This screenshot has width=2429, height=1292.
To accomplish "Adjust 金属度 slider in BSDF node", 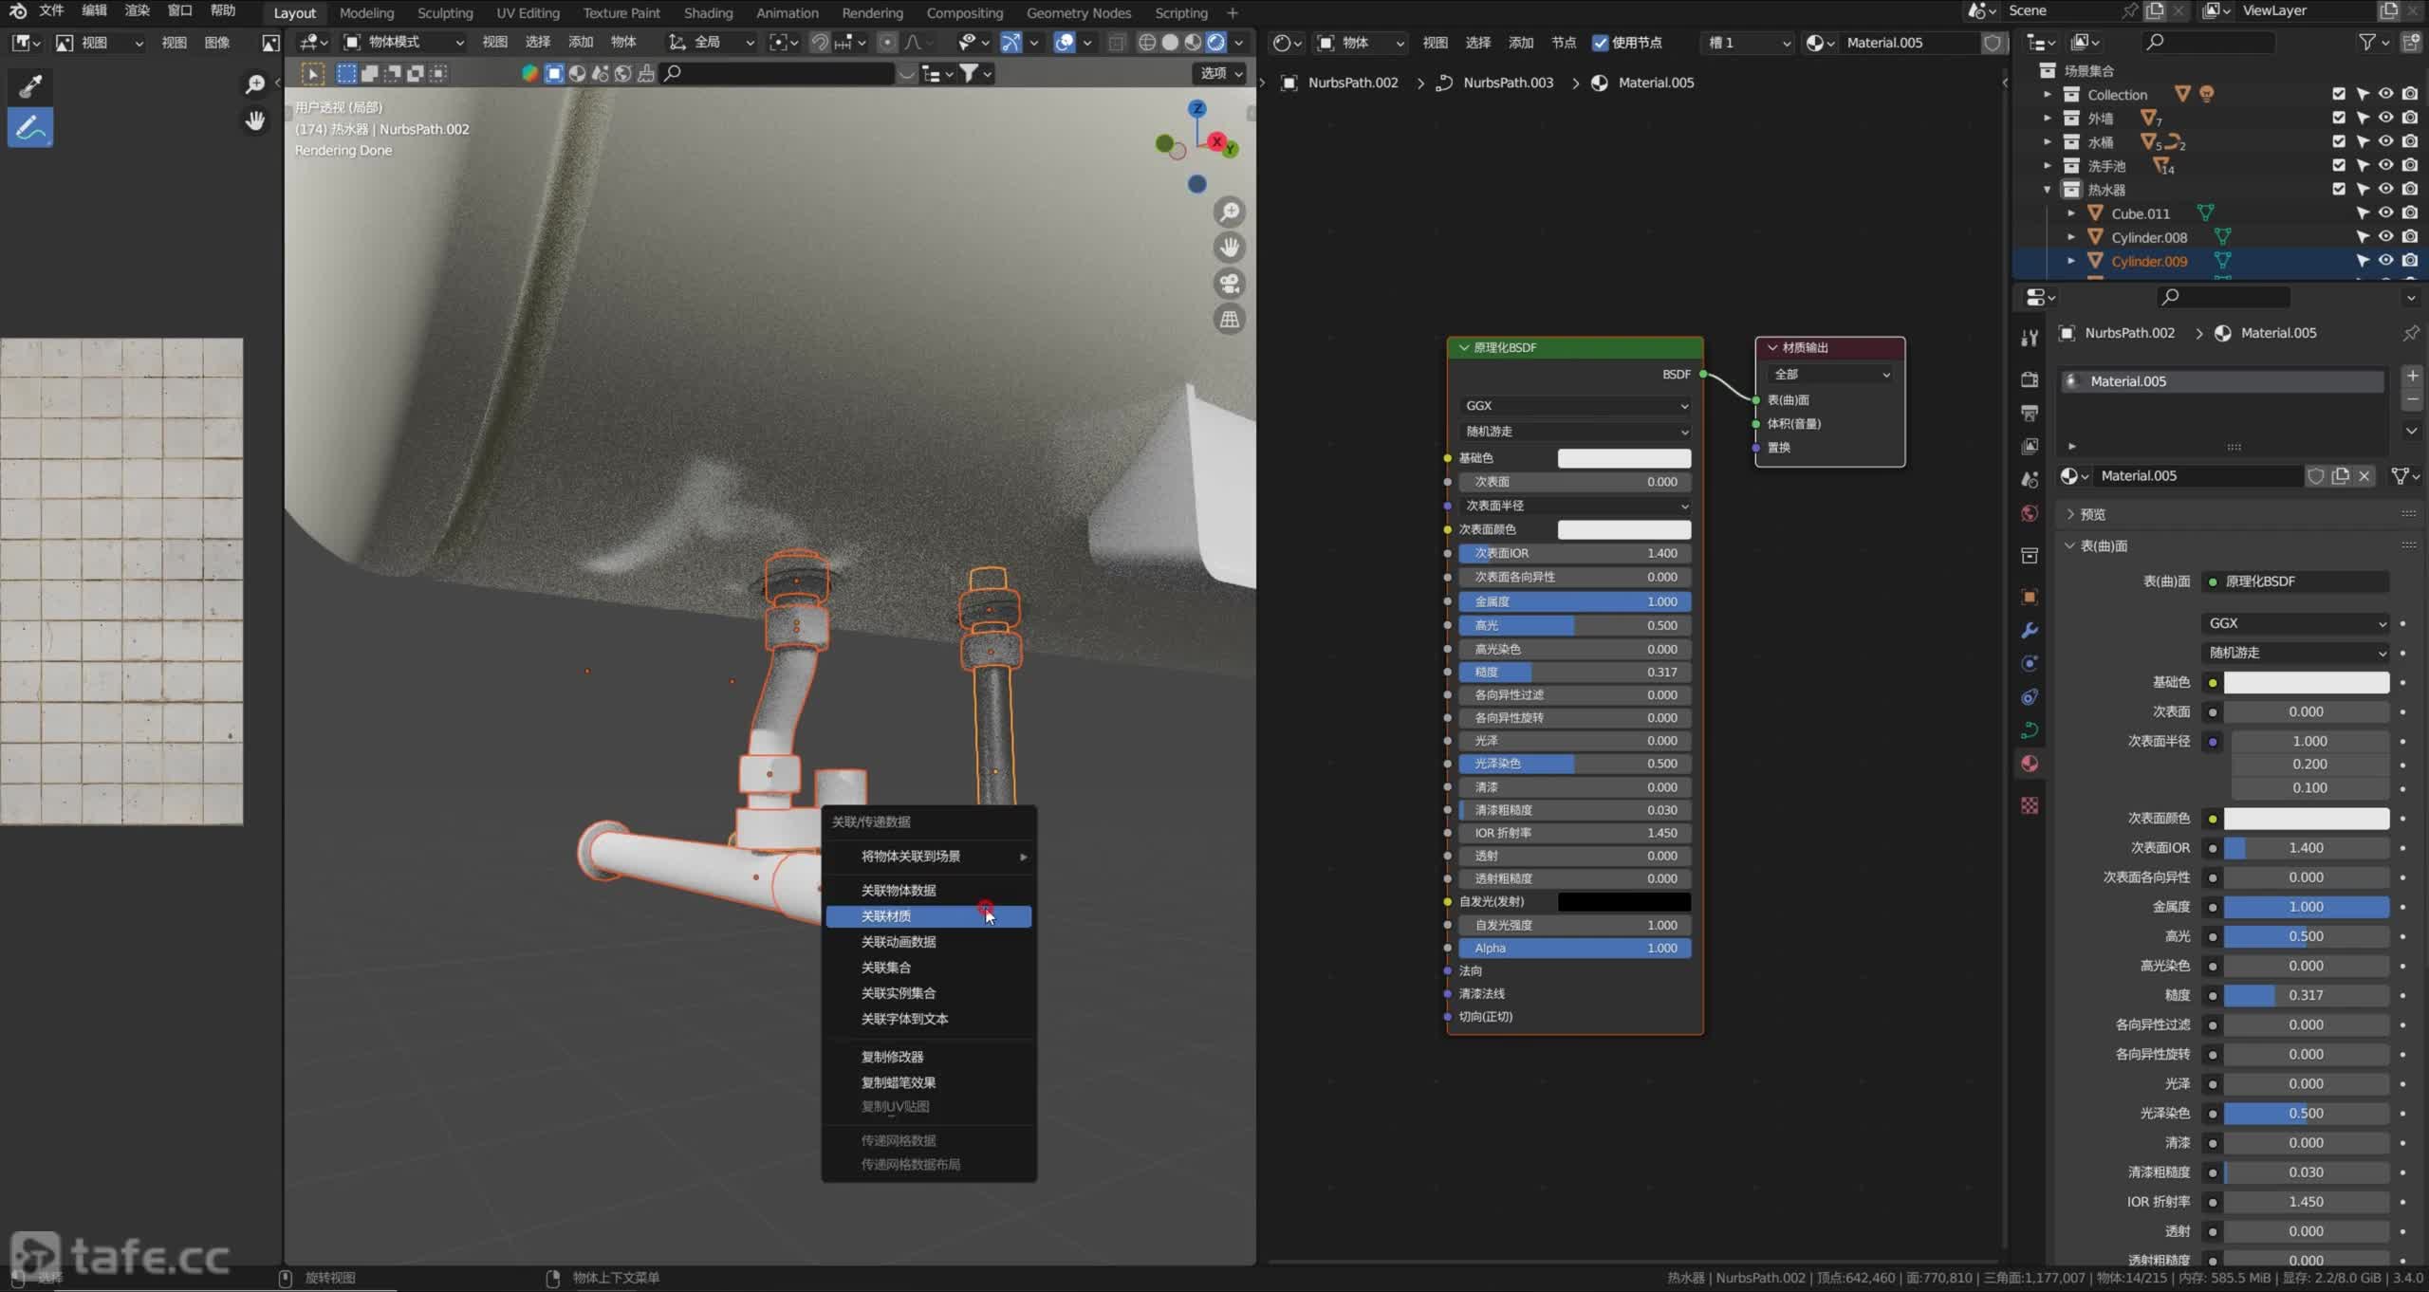I will 1575,601.
